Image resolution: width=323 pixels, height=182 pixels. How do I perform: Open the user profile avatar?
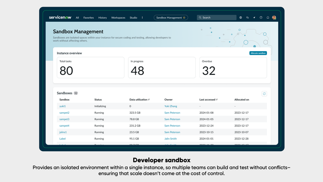(274, 18)
